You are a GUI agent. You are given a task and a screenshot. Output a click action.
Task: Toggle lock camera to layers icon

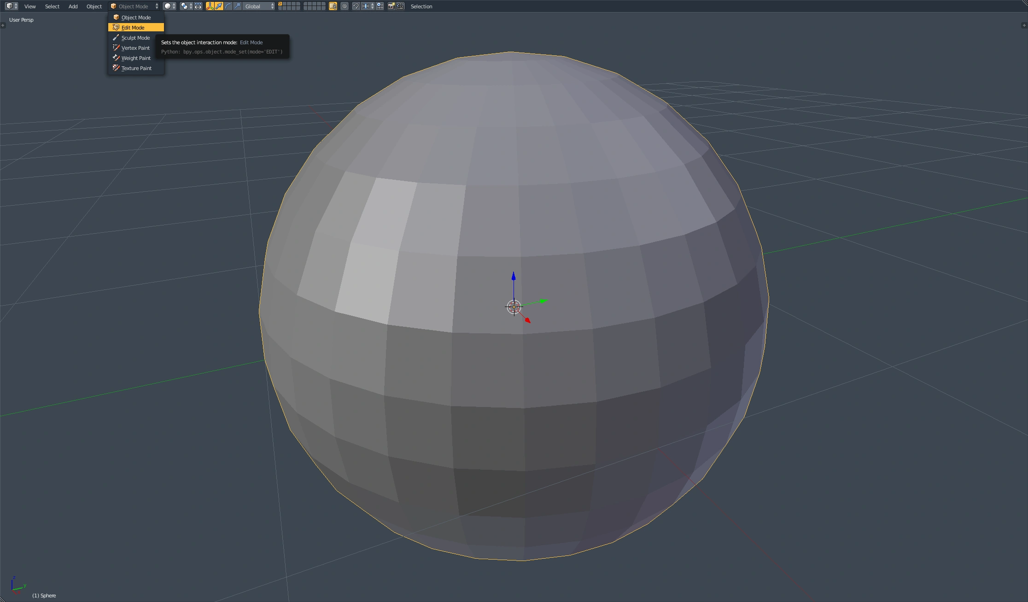coord(333,6)
